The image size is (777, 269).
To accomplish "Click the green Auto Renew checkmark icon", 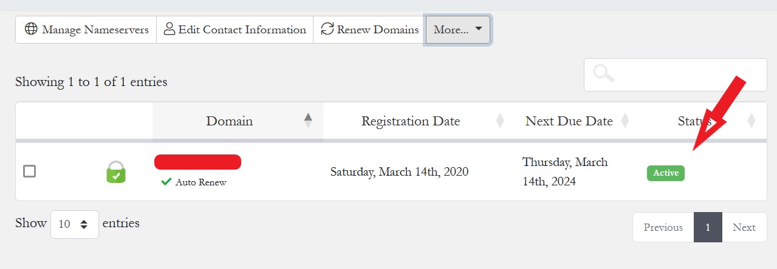I will tap(166, 182).
